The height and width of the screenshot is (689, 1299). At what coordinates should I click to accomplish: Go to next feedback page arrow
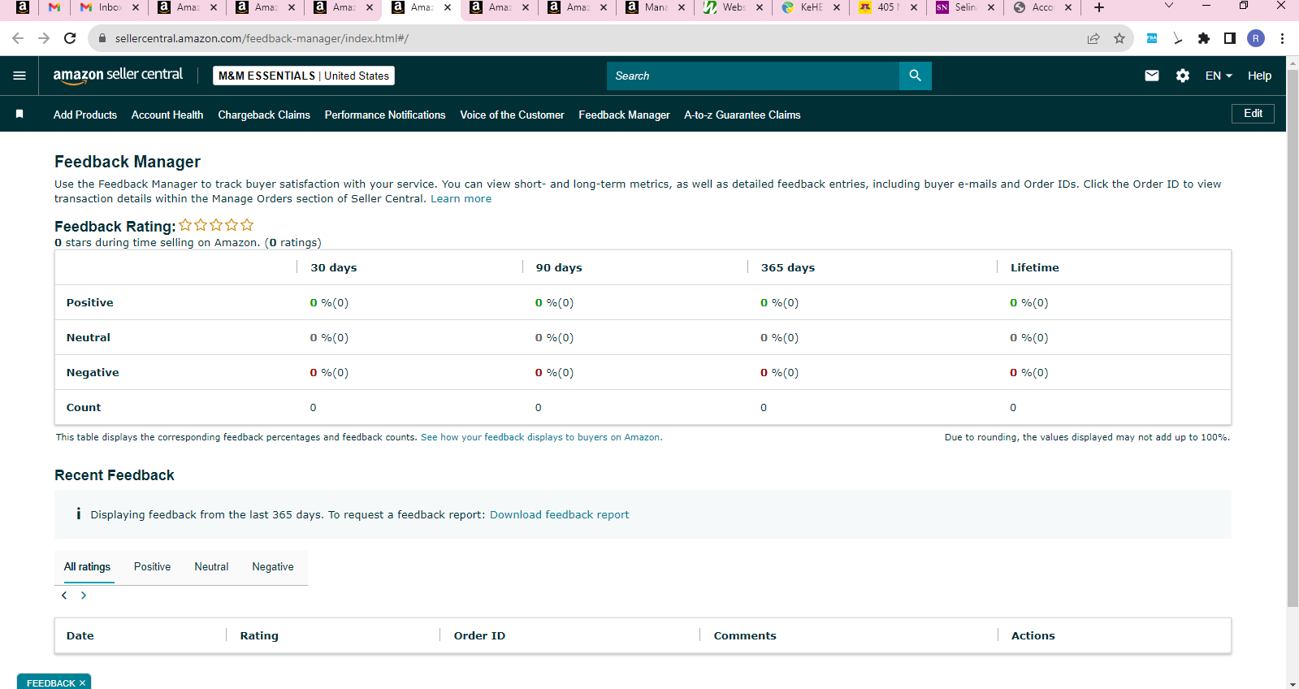tap(84, 596)
